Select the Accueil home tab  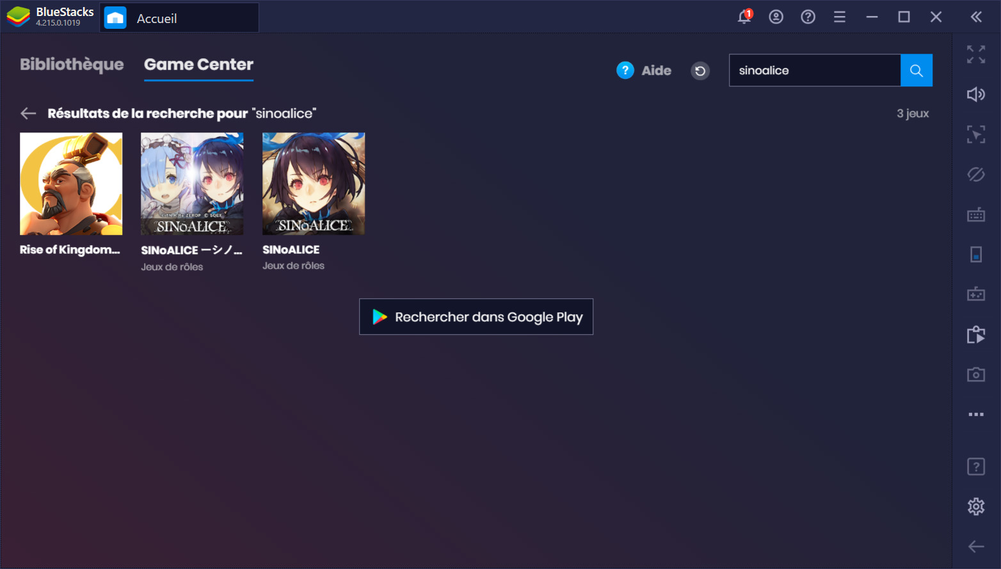pos(179,17)
